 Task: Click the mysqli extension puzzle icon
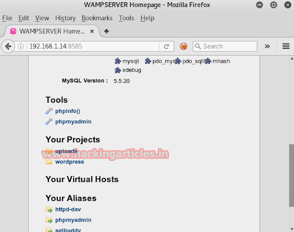pyautogui.click(x=118, y=61)
